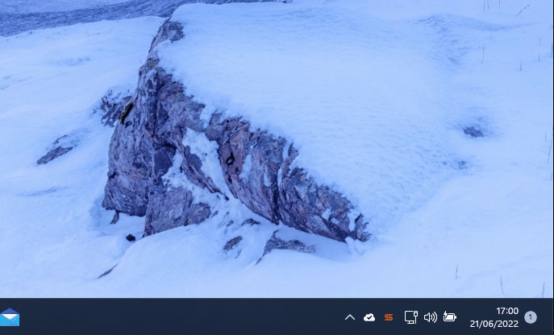This screenshot has width=554, height=335.
Task: Click the Show desktop strip at taskbar's edge
Action: pos(552,317)
